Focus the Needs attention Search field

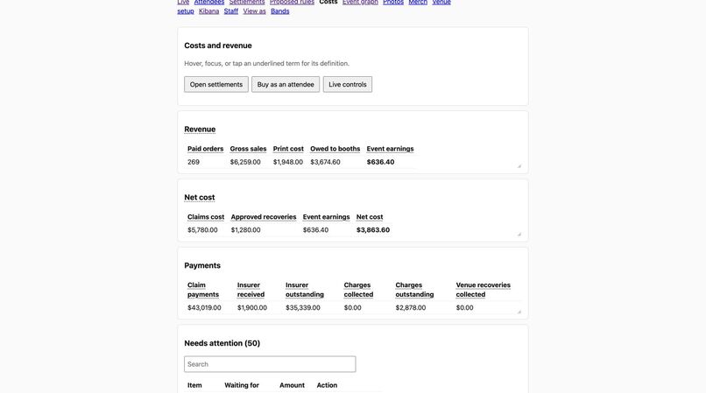tap(270, 364)
